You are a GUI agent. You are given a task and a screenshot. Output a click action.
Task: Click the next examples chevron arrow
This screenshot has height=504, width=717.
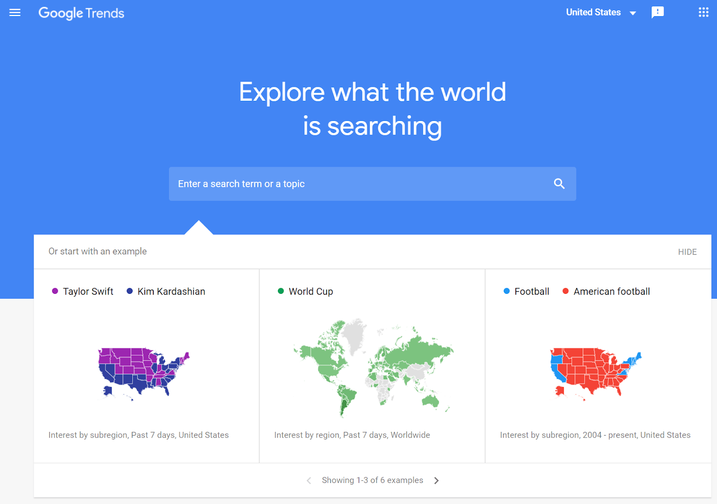[x=436, y=480]
